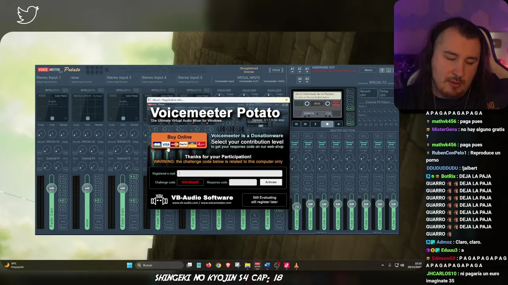Click the help question mark icon
This screenshot has height=285, width=508.
[382, 70]
